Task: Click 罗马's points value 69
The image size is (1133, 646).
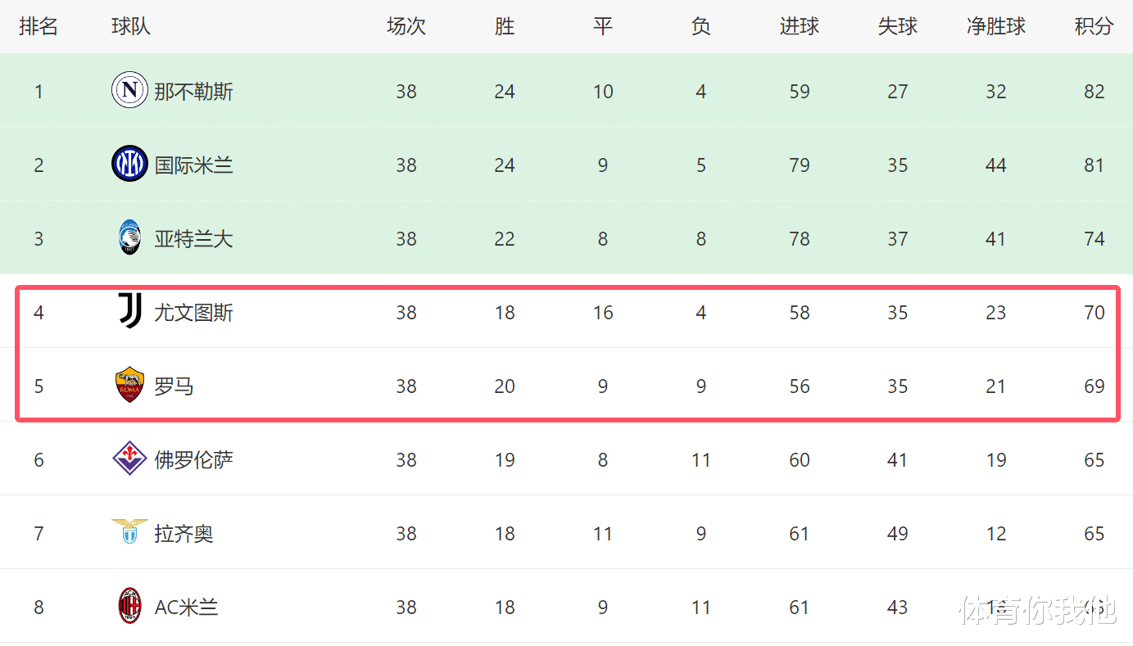Action: 1094,386
